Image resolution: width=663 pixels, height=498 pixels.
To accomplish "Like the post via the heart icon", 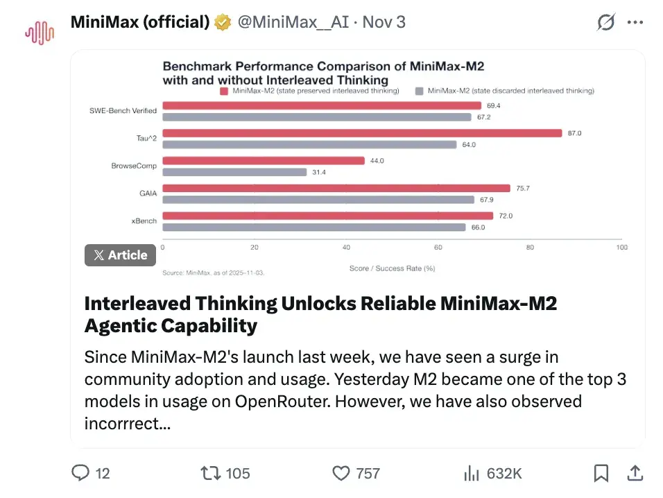I will [341, 473].
